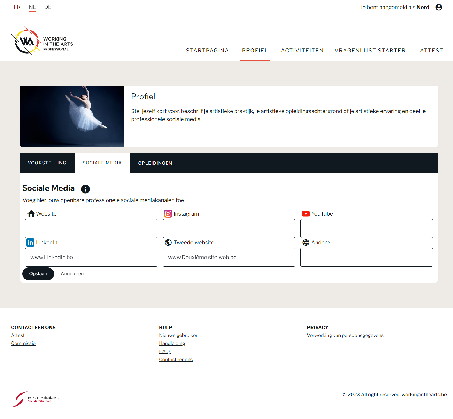The image size is (453, 419).
Task: Click the Sociale Media section heading
Action: (x=48, y=188)
